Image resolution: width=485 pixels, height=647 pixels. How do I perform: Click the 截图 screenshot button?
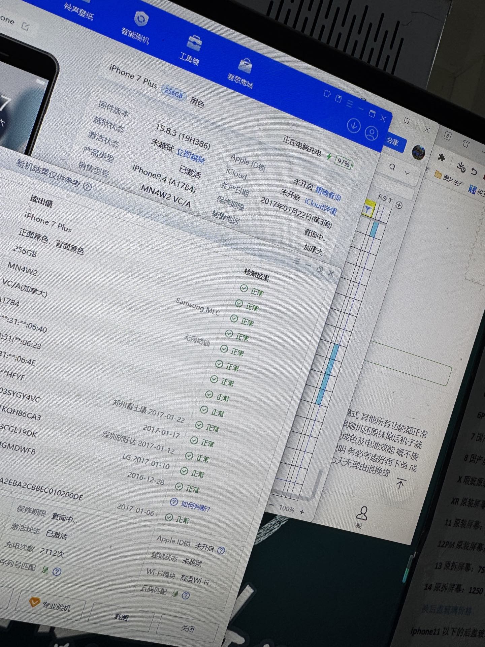coord(121,617)
